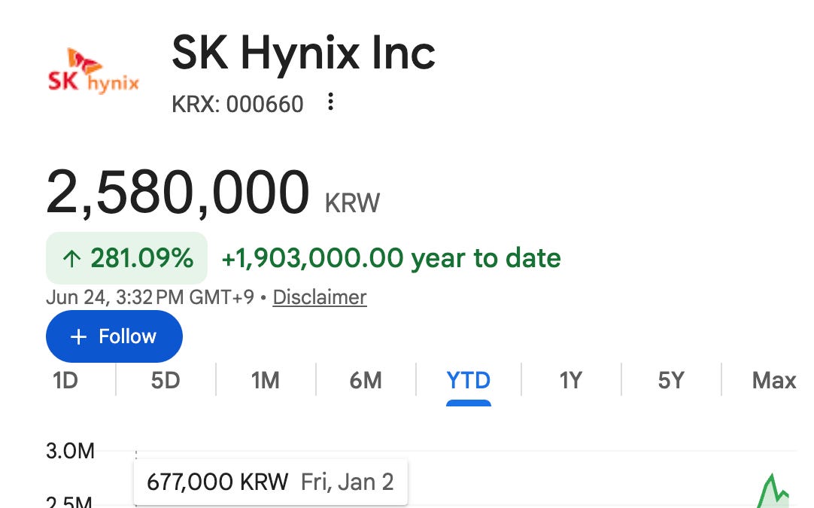Viewport: 814px width, 508px height.
Task: Follow SK Hynix Inc stock
Action: click(x=114, y=336)
